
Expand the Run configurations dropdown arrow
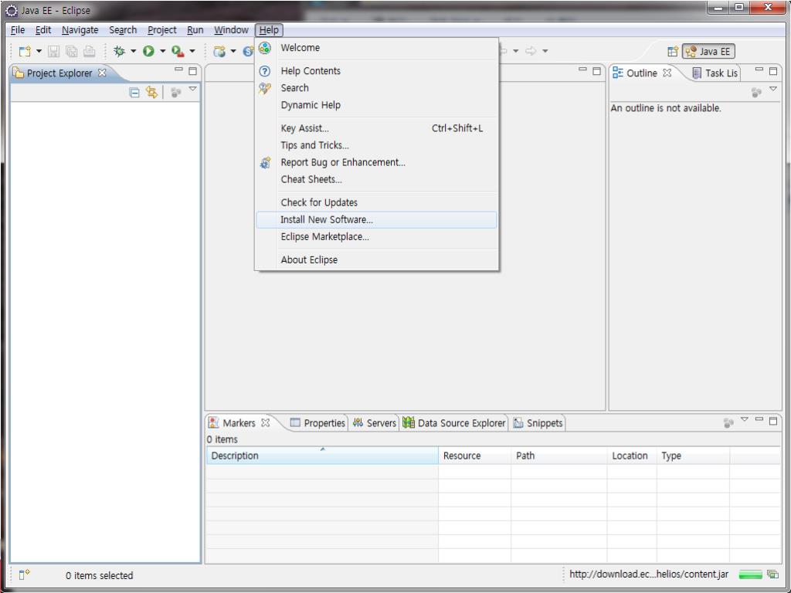click(x=162, y=51)
